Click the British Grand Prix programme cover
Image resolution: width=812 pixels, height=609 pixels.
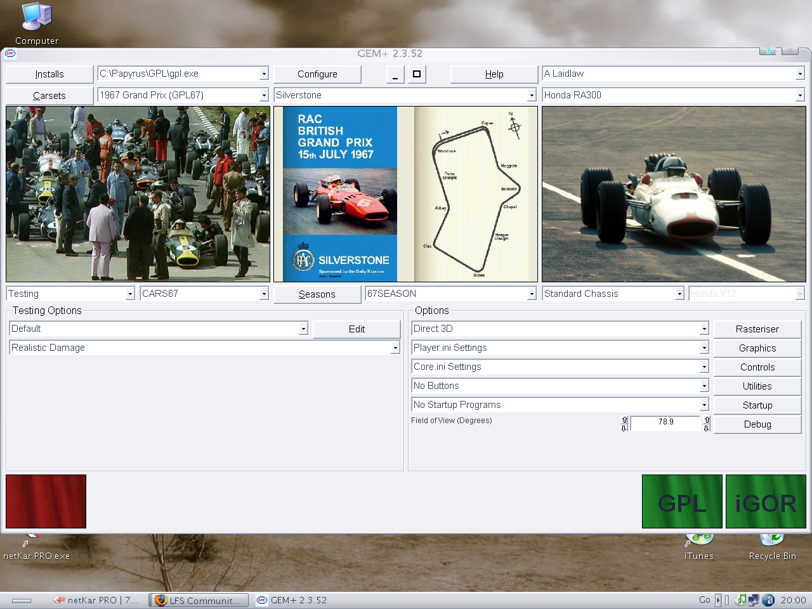(340, 194)
